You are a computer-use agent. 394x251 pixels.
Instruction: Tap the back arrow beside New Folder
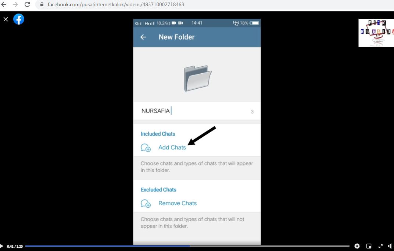pyautogui.click(x=143, y=37)
